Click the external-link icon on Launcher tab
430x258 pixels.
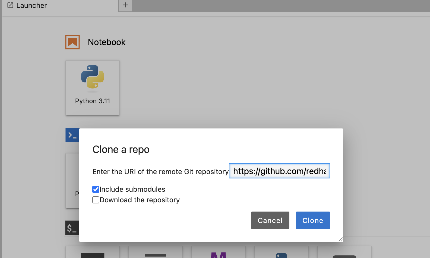pyautogui.click(x=10, y=5)
